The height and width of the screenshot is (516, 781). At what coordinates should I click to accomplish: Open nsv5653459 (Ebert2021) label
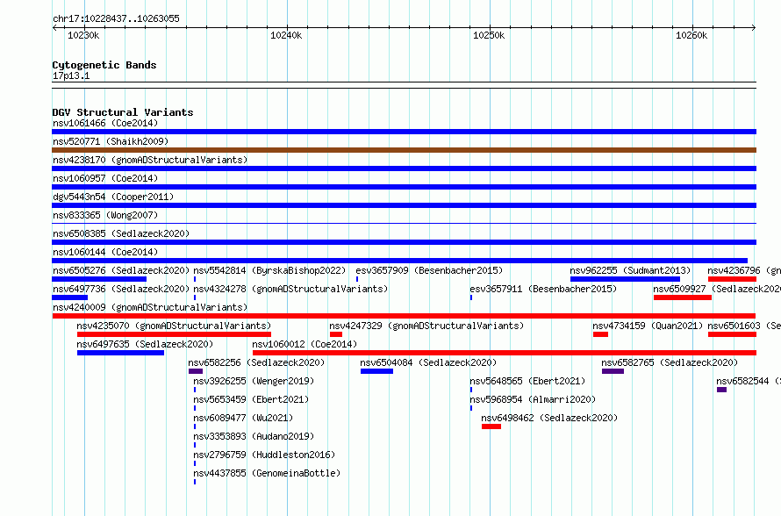[251, 399]
